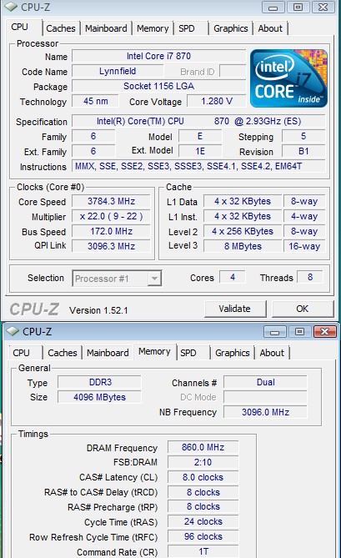Close the top CPU-Z window

[323, 8]
